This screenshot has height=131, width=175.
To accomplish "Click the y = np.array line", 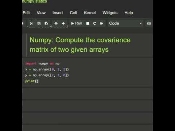I will (47, 75).
